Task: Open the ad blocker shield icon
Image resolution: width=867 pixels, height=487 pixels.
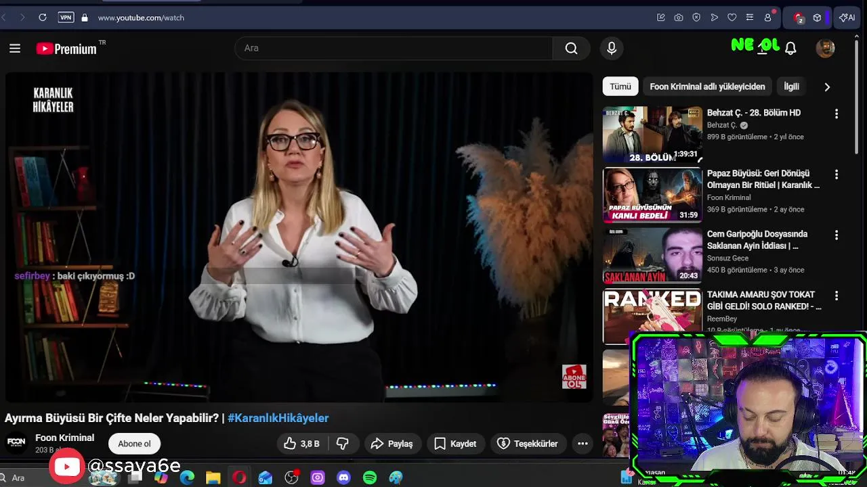Action: point(696,18)
